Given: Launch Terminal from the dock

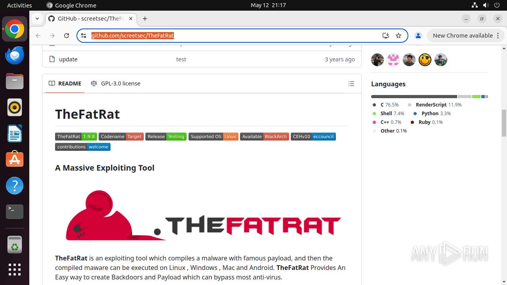Looking at the screenshot, I should (x=15, y=212).
